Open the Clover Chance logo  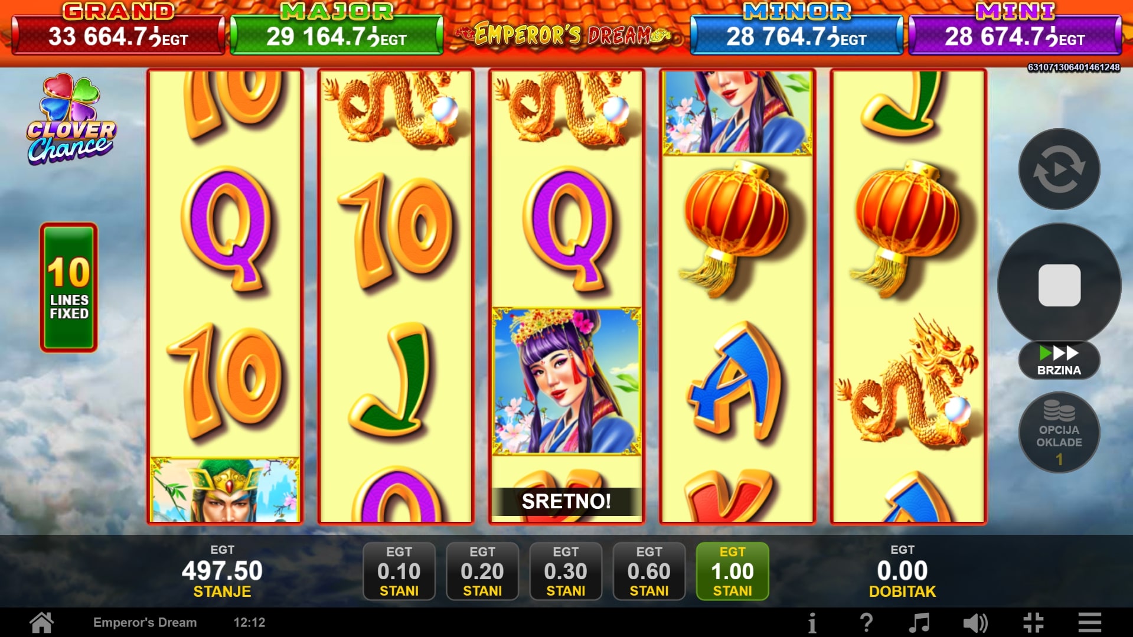(x=70, y=119)
